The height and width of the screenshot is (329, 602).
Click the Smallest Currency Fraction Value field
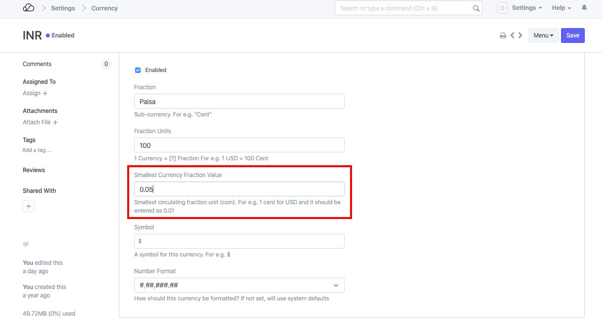coord(239,189)
